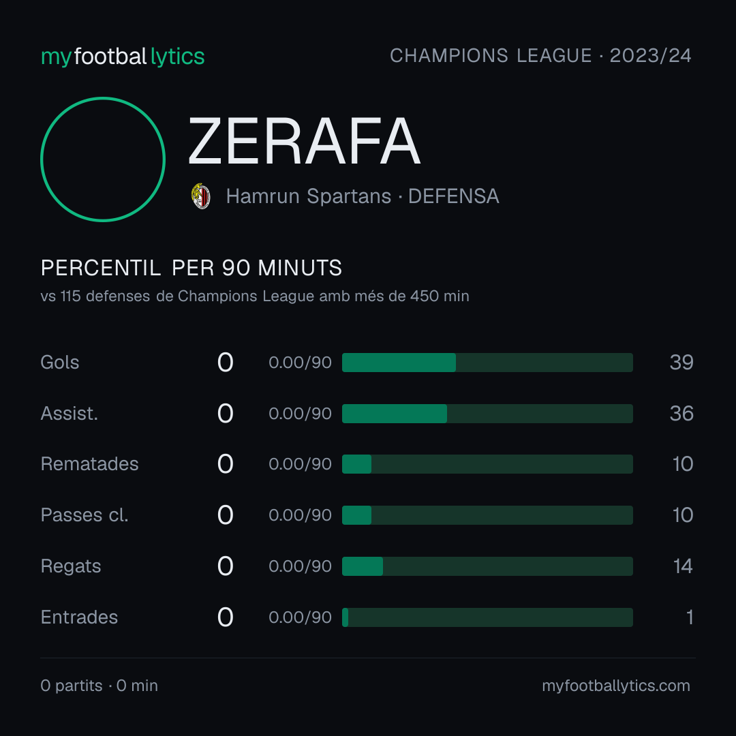The image size is (736, 736).
Task: Click the myfootballytics logo
Action: [123, 57]
